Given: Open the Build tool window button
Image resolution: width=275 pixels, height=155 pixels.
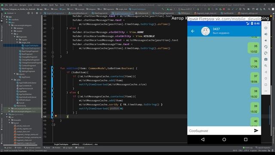Looking at the screenshot, I should click(x=47, y=148).
